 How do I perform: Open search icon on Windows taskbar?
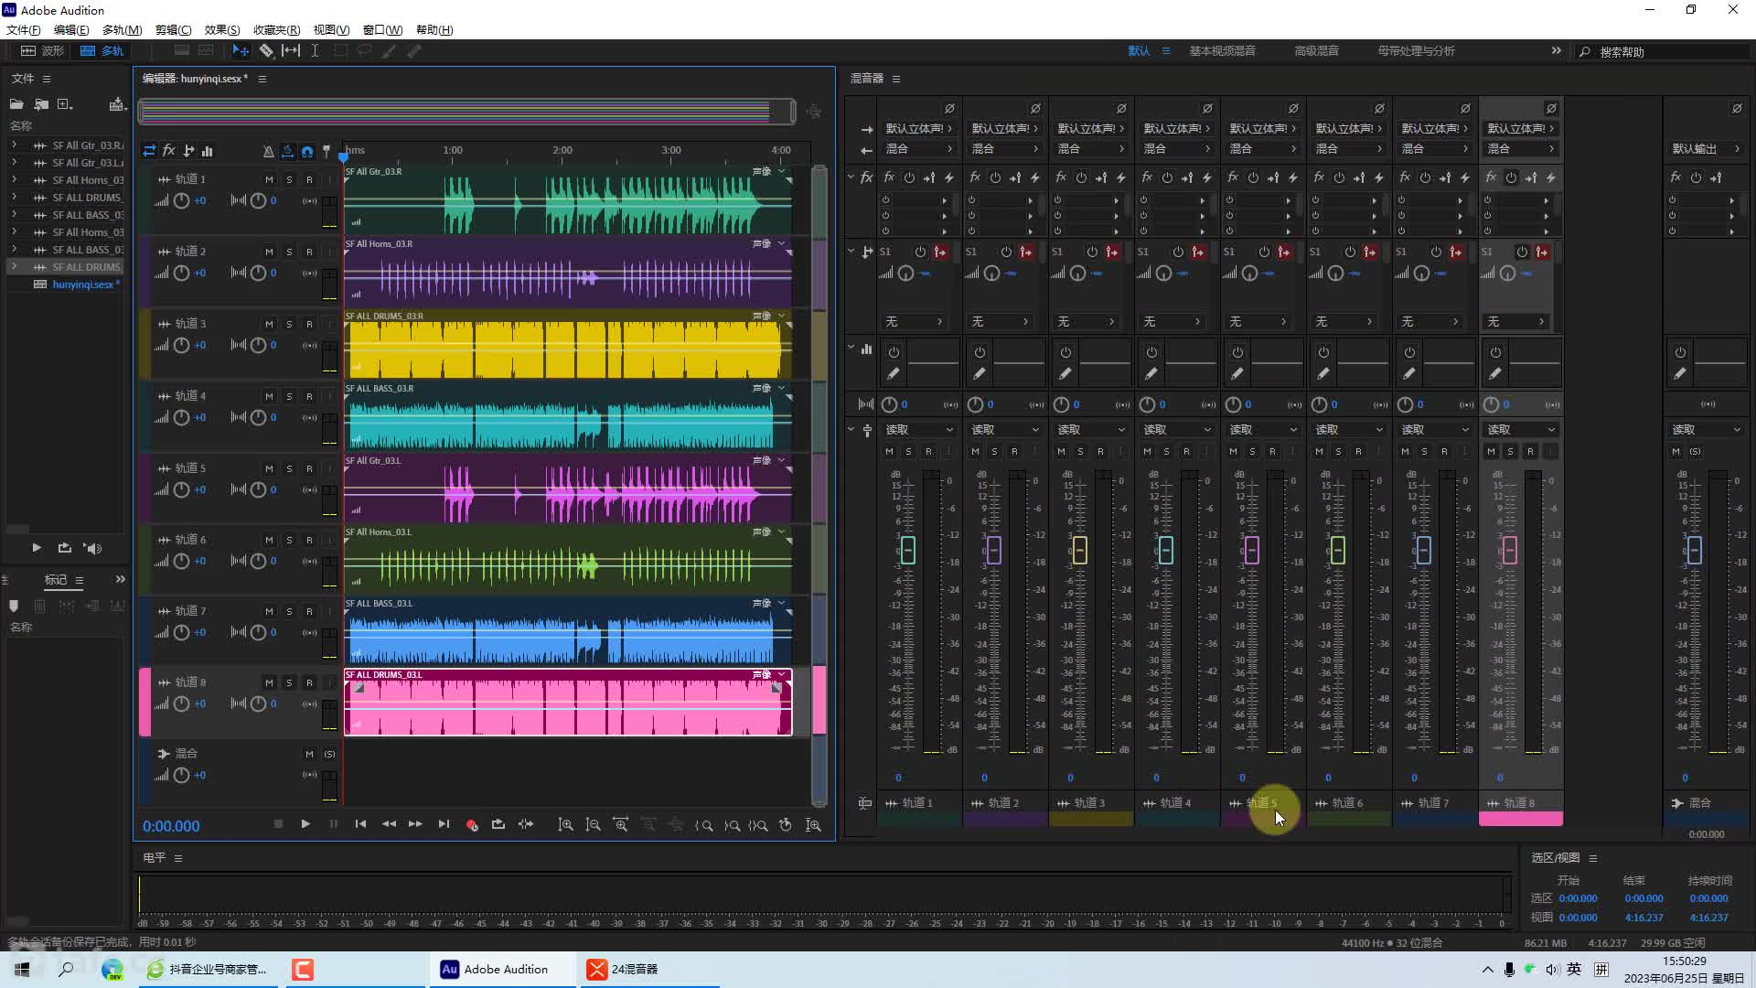(x=66, y=969)
